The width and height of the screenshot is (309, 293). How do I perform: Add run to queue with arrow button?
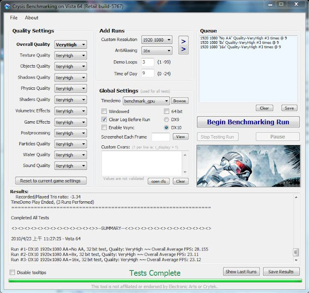[x=183, y=45]
